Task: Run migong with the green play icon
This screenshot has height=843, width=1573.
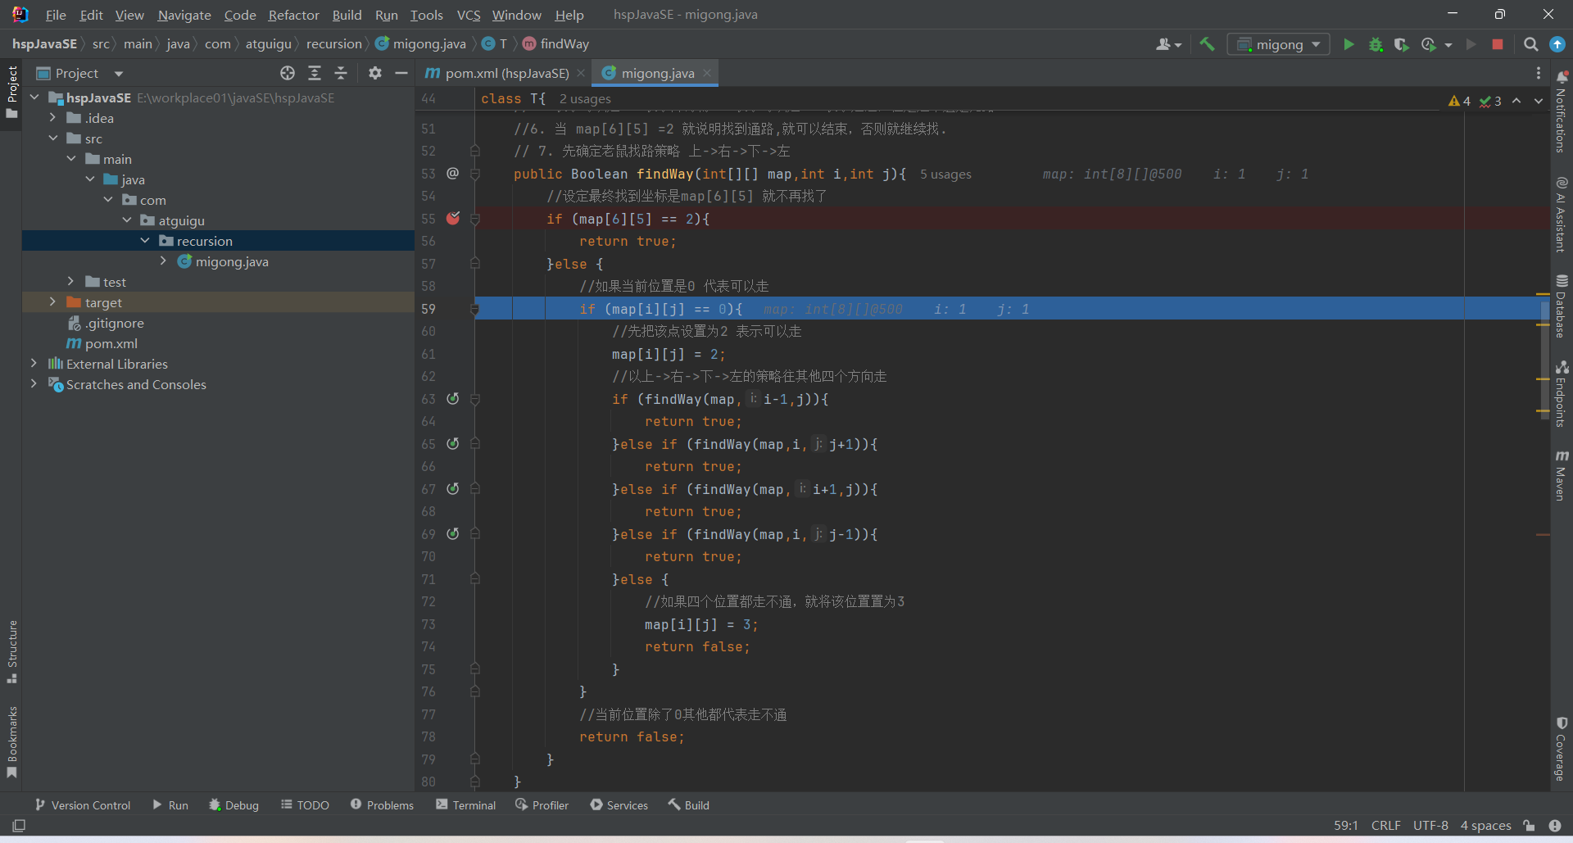Action: pos(1349,44)
